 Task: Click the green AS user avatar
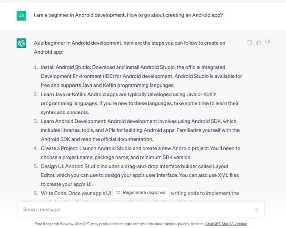[21, 15]
